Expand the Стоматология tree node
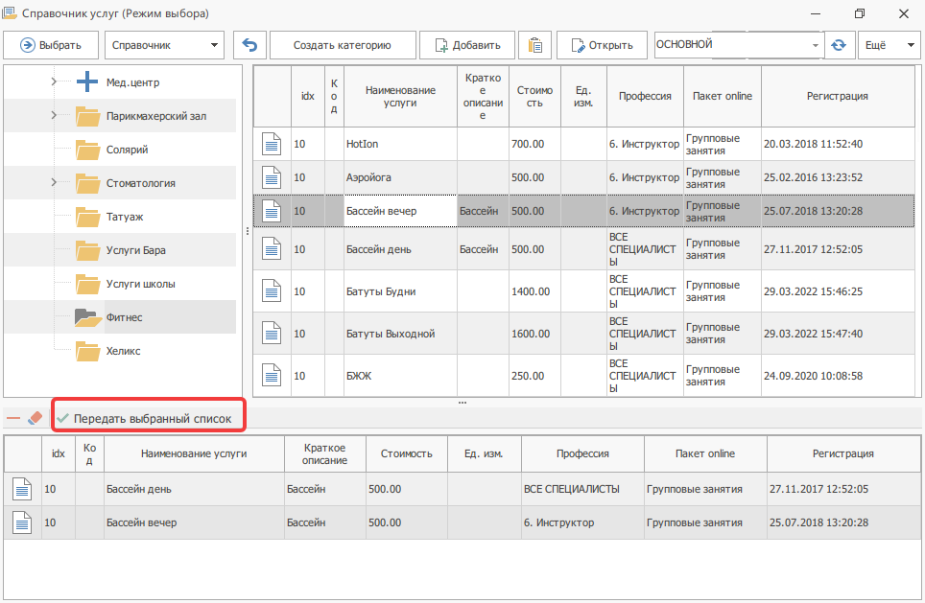This screenshot has height=603, width=925. 54,183
